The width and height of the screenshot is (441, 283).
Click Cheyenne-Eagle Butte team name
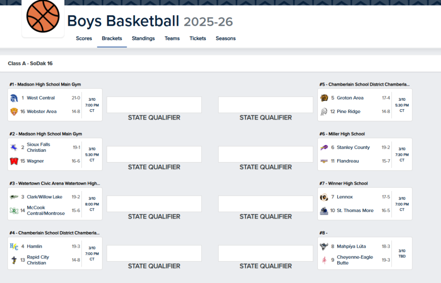point(354,260)
